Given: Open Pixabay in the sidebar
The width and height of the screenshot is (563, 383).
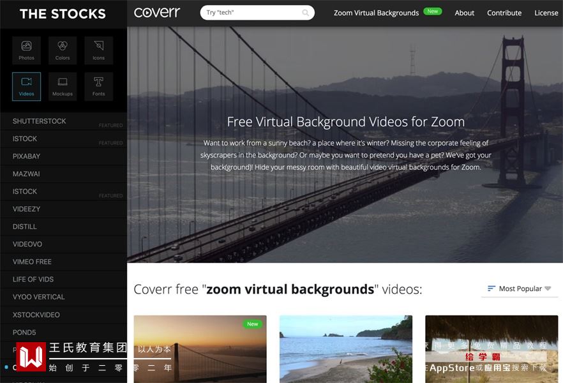Looking at the screenshot, I should pos(64,156).
